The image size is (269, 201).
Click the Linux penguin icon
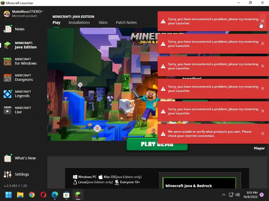tap(75, 182)
